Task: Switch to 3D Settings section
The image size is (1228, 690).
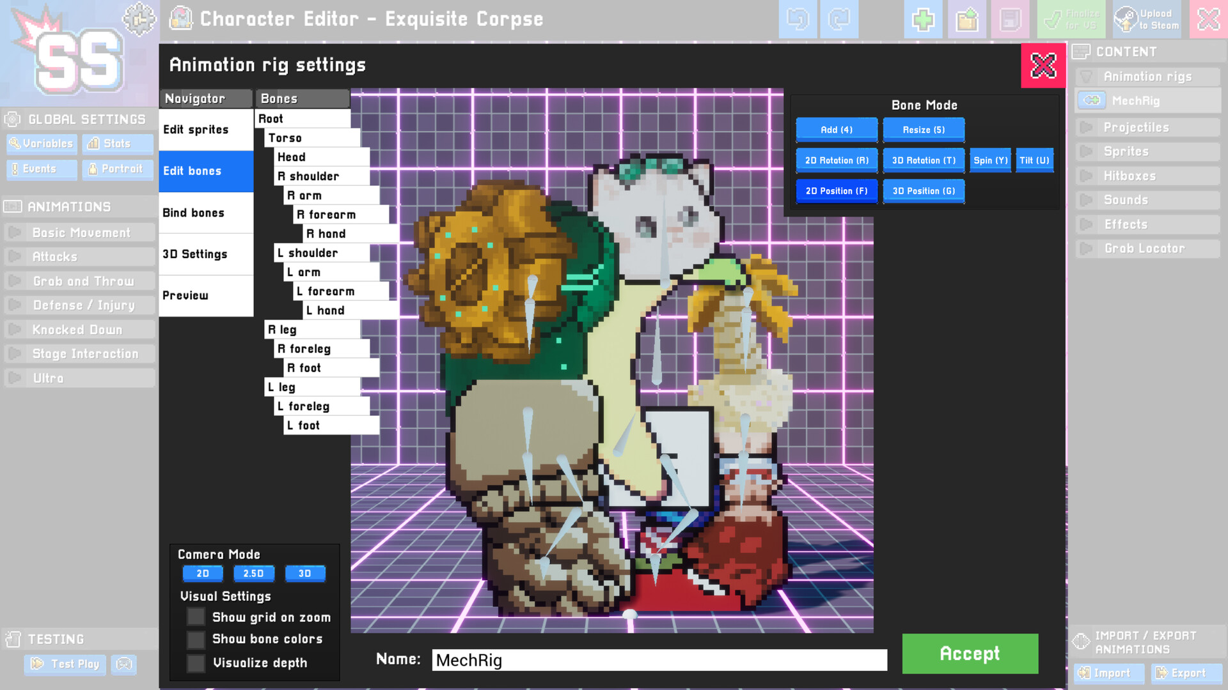Action: 195,254
